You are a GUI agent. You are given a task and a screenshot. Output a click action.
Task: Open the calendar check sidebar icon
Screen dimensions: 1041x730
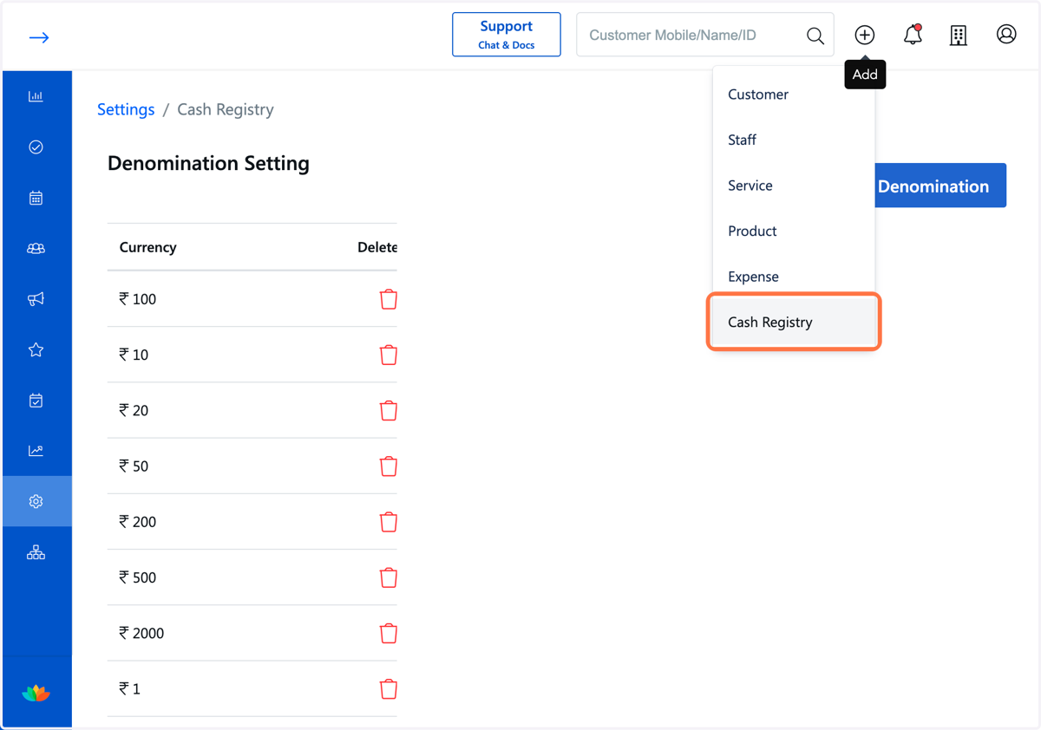[x=36, y=401]
